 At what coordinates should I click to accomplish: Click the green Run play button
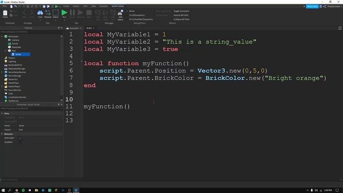pyautogui.click(x=64, y=13)
